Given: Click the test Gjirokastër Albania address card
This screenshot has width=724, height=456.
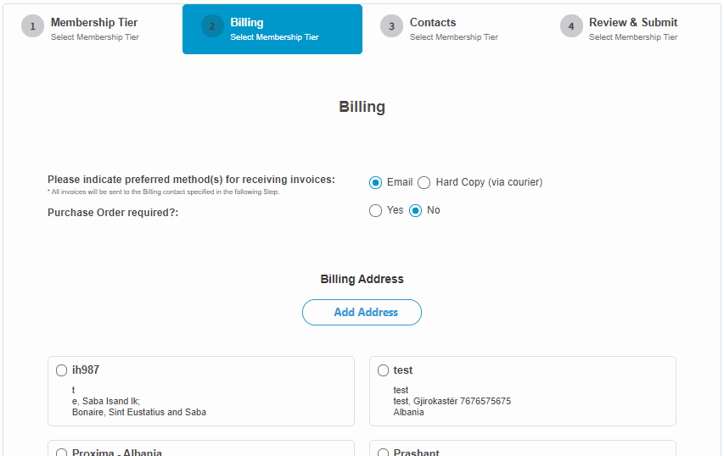Looking at the screenshot, I should click(523, 391).
